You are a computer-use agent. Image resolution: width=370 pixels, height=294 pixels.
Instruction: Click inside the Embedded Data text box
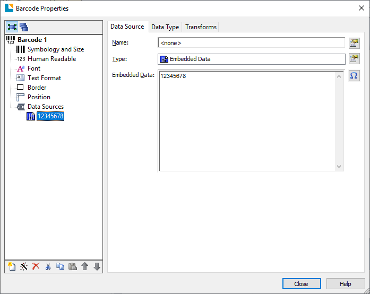click(247, 121)
